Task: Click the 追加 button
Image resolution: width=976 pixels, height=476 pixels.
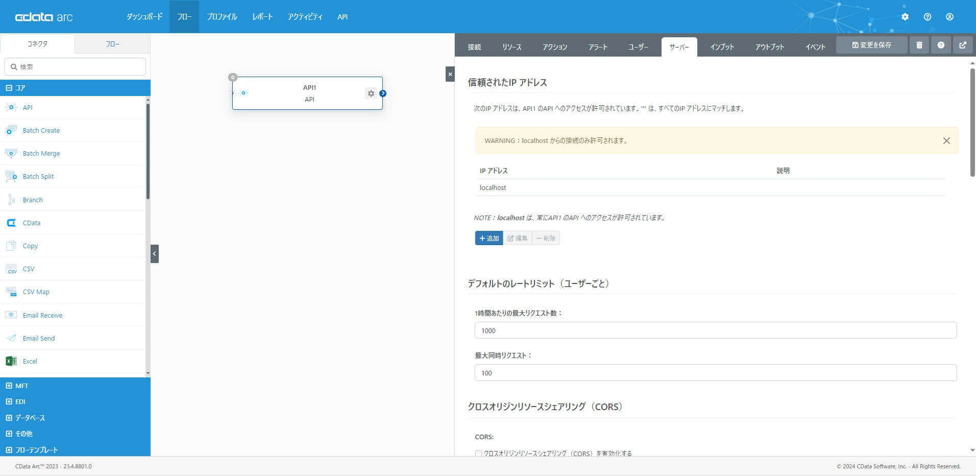Action: click(489, 238)
